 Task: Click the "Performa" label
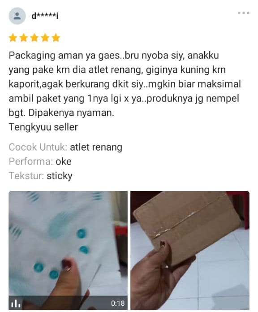[31, 161]
